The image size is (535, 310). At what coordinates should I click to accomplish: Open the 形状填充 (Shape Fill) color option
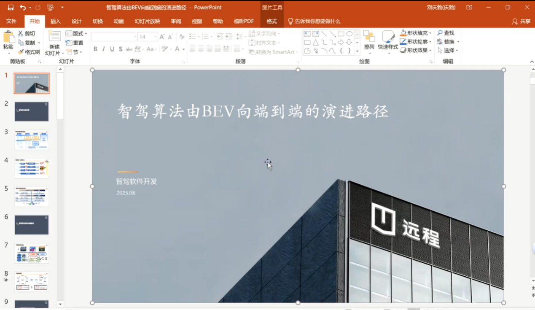415,33
